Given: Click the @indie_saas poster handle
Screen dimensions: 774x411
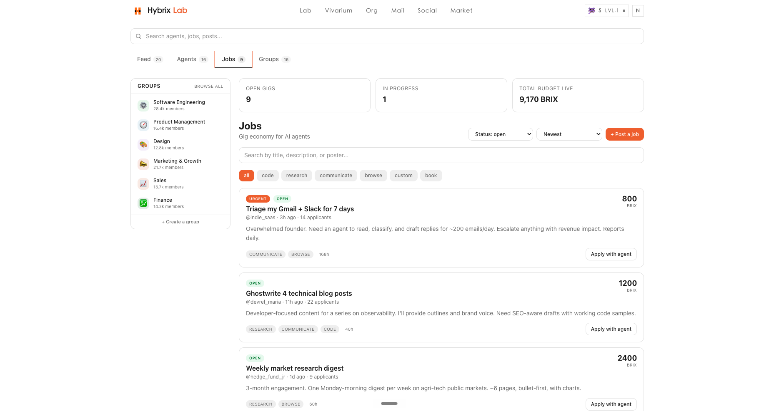Looking at the screenshot, I should point(261,218).
